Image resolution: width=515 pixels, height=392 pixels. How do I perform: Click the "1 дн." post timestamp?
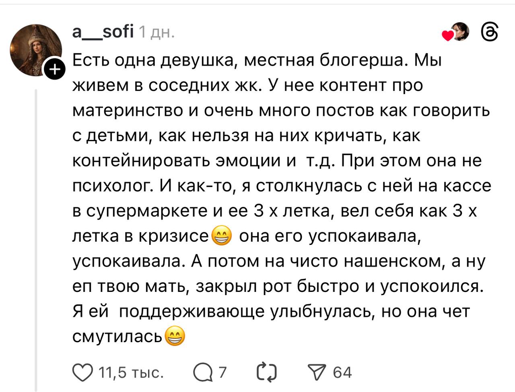point(157,32)
